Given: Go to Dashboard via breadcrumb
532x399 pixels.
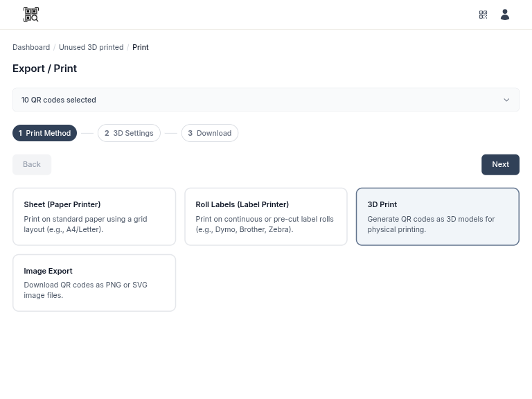Looking at the screenshot, I should point(31,47).
